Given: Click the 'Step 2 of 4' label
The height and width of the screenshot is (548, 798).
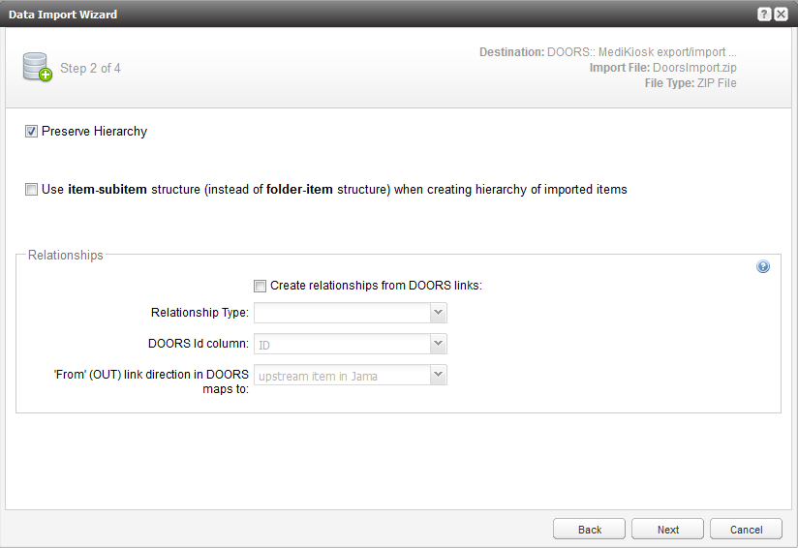Looking at the screenshot, I should click(90, 69).
